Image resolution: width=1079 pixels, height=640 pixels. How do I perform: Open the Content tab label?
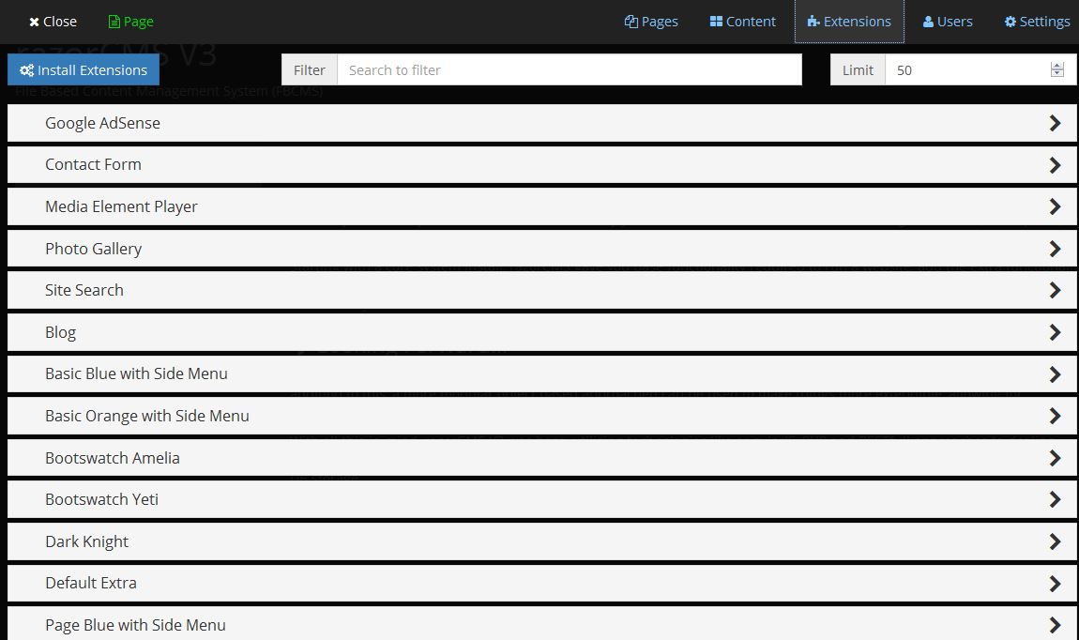point(751,22)
